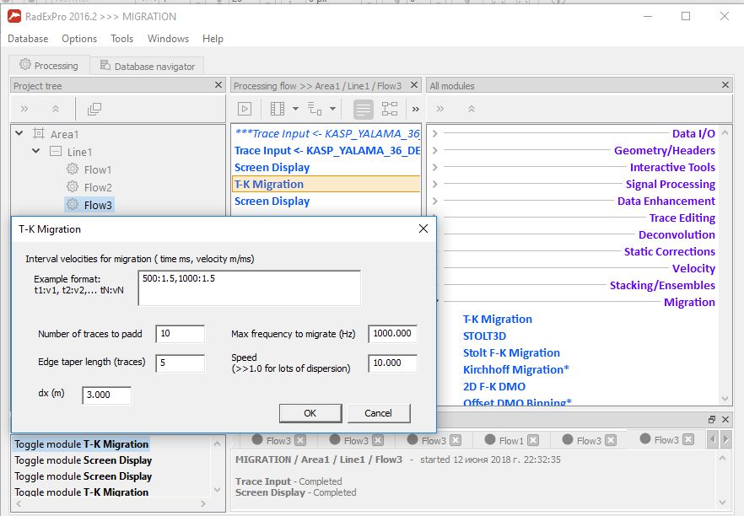The height and width of the screenshot is (516, 744).
Task: Close the All modules panel
Action: point(725,85)
